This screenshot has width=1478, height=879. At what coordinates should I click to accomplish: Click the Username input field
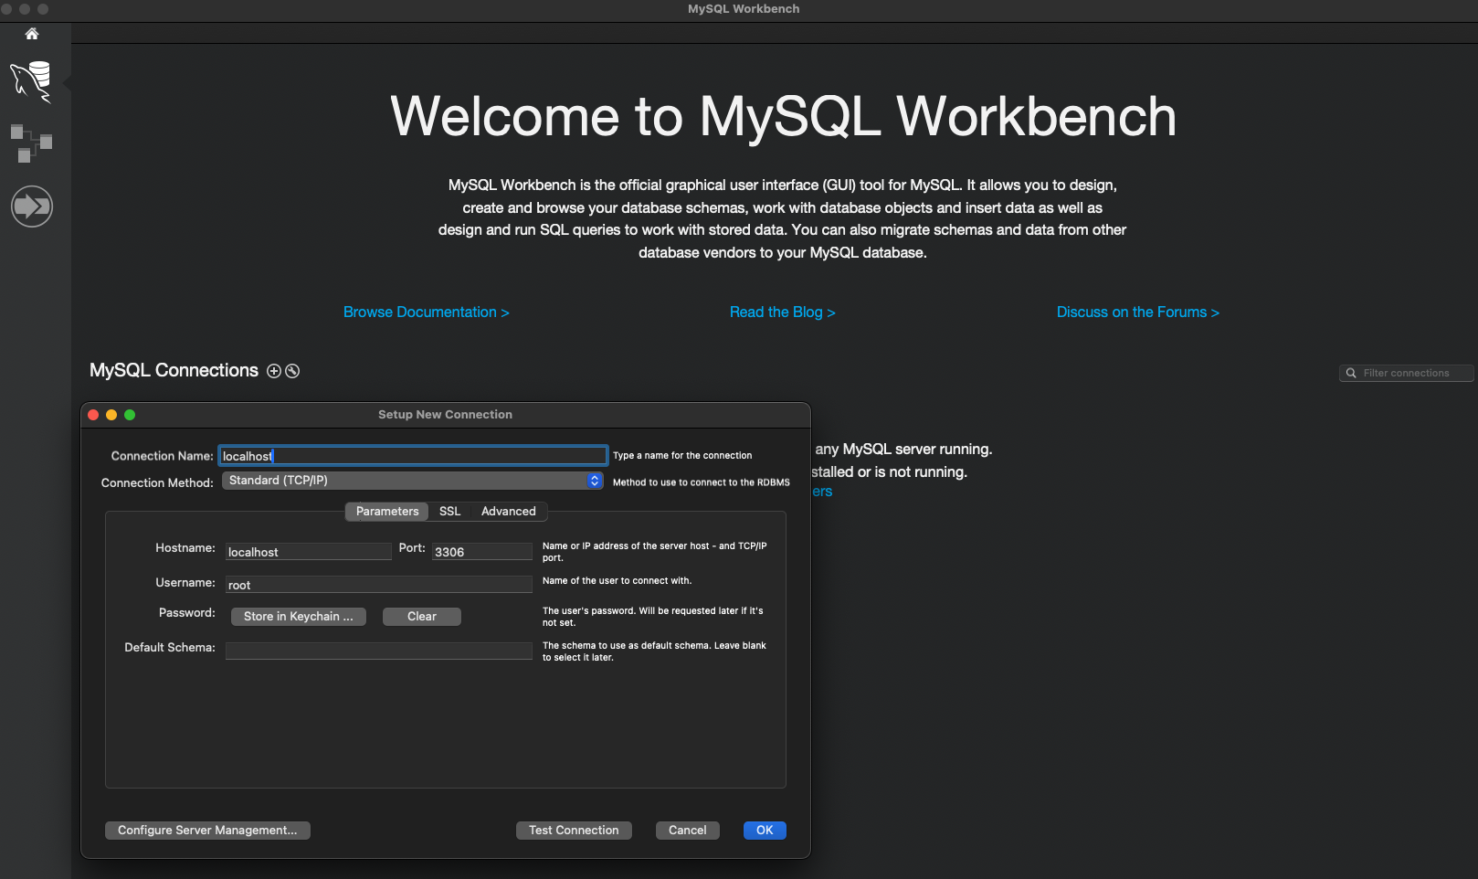point(379,585)
